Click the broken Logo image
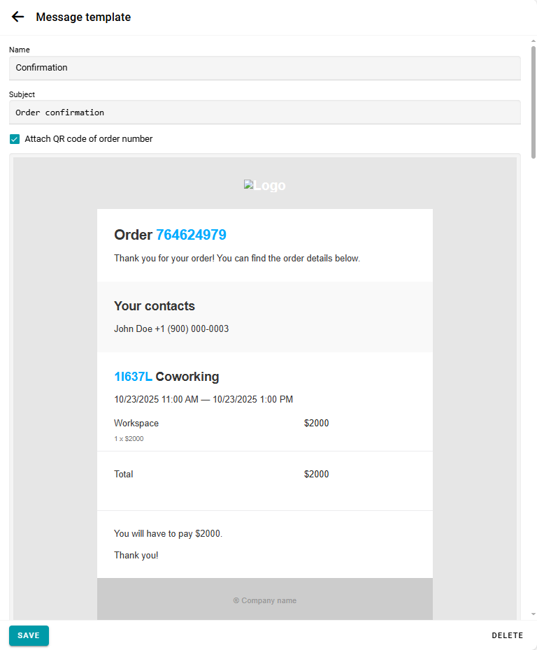Image resolution: width=537 pixels, height=650 pixels. [x=264, y=185]
